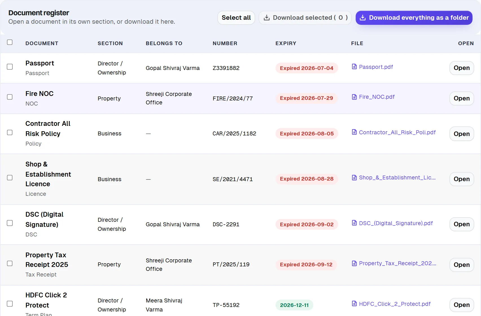Screen dimensions: 481x316
Task: Click the download icon in Download everything button
Action: [363, 18]
